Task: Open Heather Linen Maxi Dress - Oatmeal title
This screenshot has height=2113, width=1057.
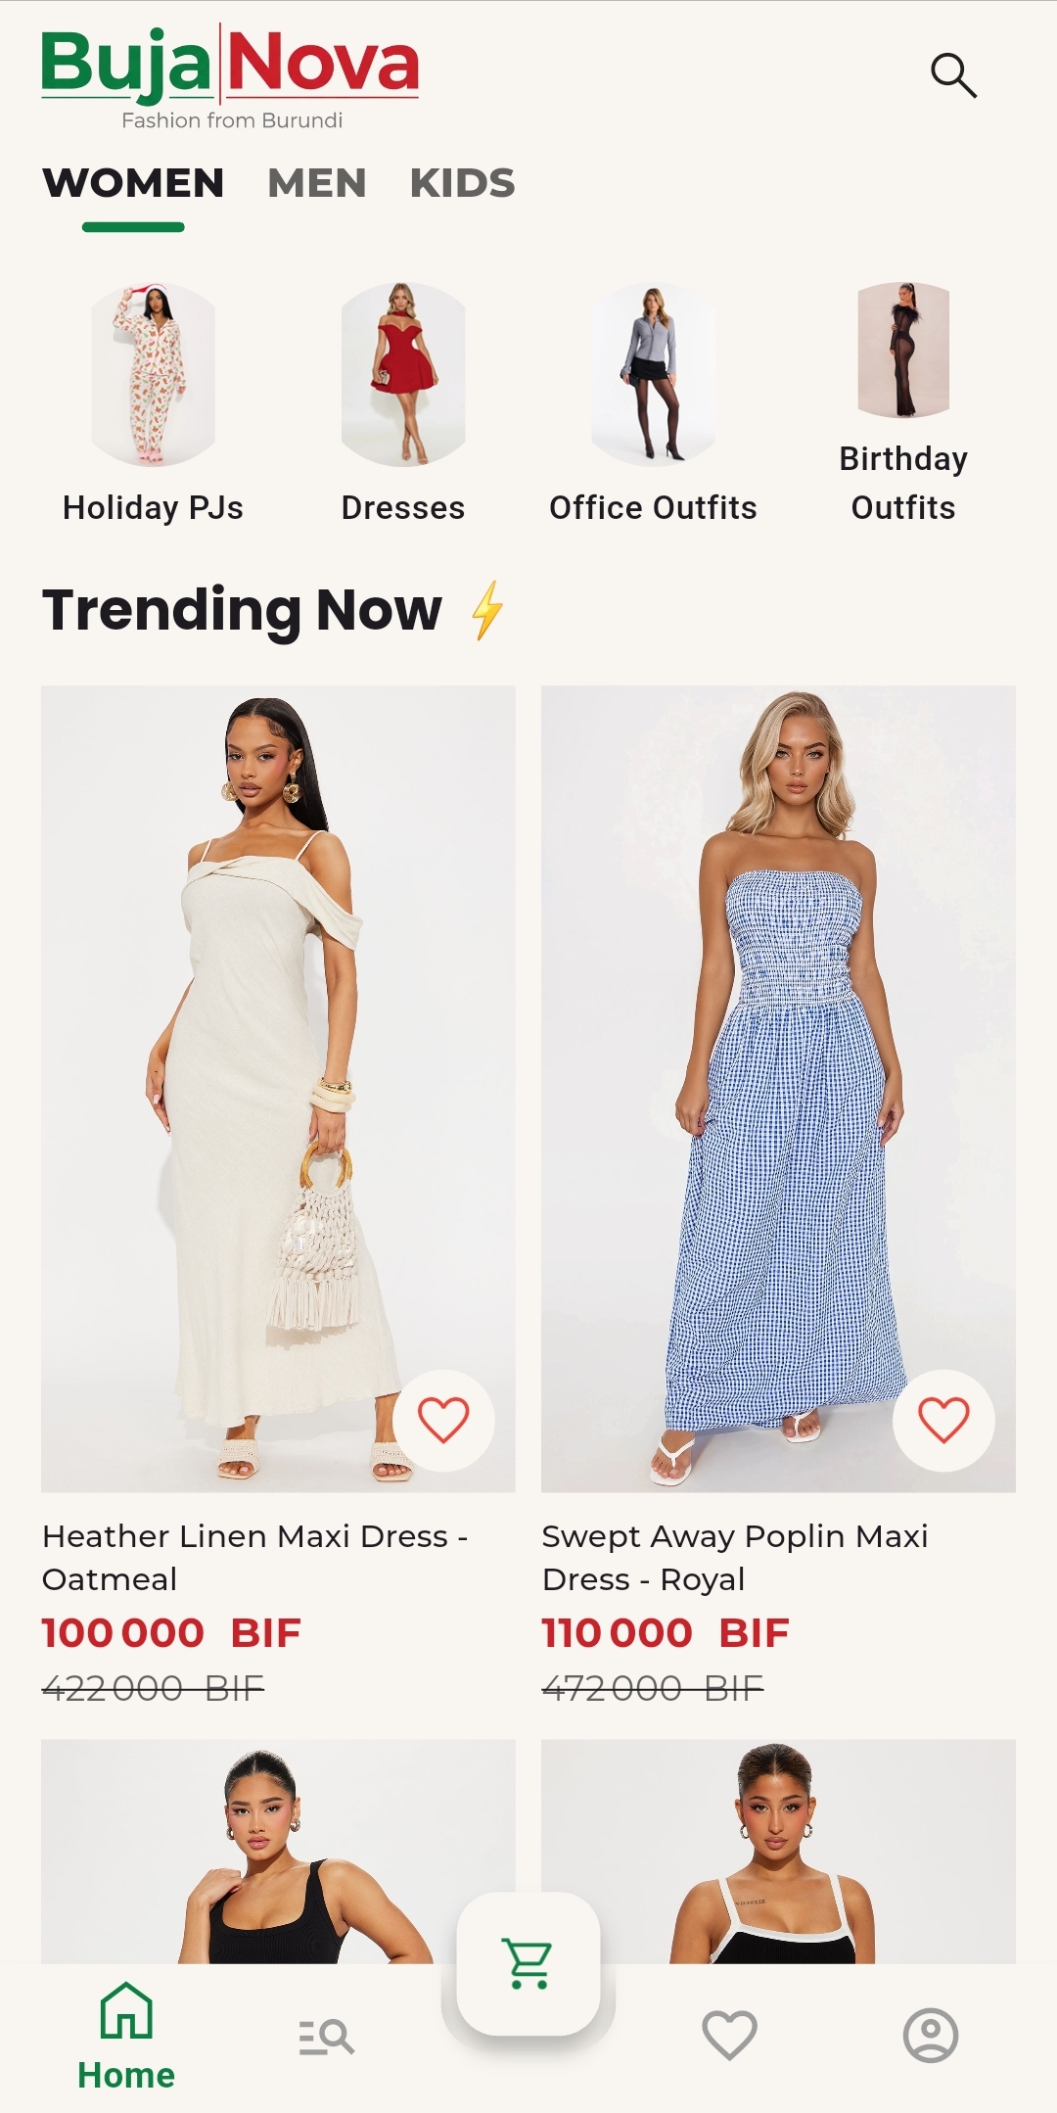Action: coord(254,1557)
